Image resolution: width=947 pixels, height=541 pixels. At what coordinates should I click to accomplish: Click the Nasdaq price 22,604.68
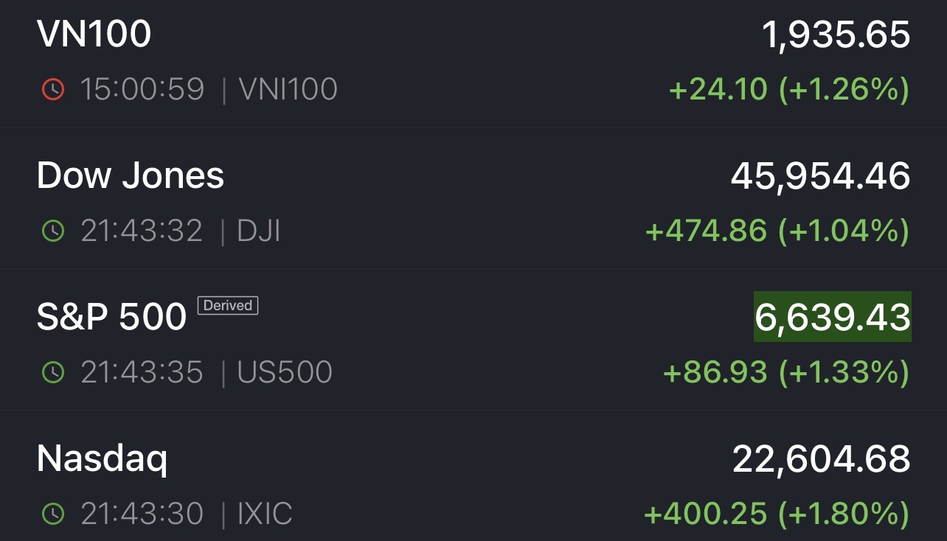tap(821, 458)
